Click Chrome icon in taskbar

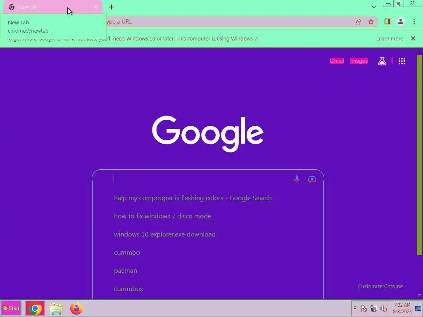click(x=35, y=308)
